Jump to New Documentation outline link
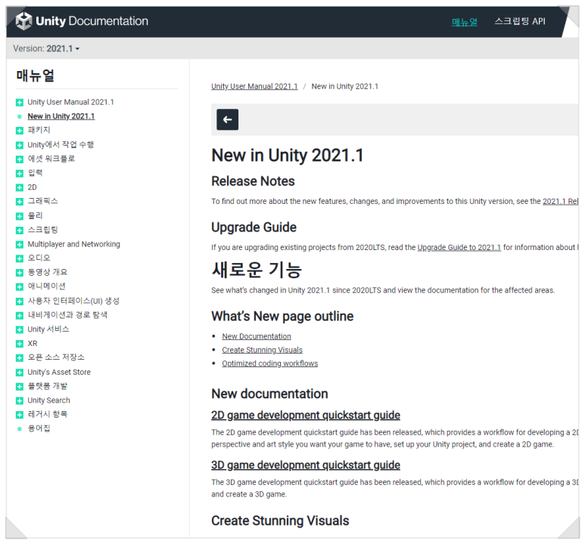The height and width of the screenshot is (544, 585). [257, 336]
